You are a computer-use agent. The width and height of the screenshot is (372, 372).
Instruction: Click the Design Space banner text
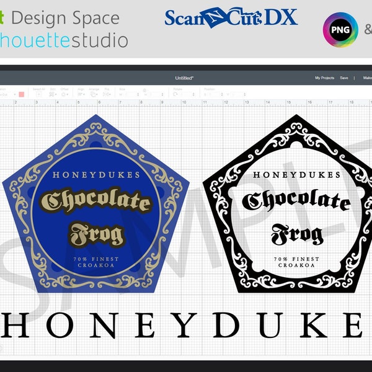coord(65,18)
